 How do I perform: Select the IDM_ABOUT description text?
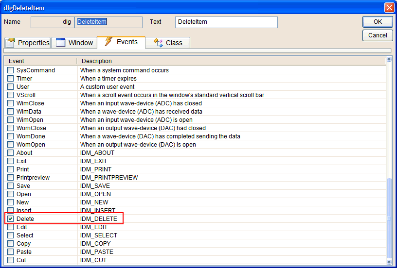tap(97, 153)
